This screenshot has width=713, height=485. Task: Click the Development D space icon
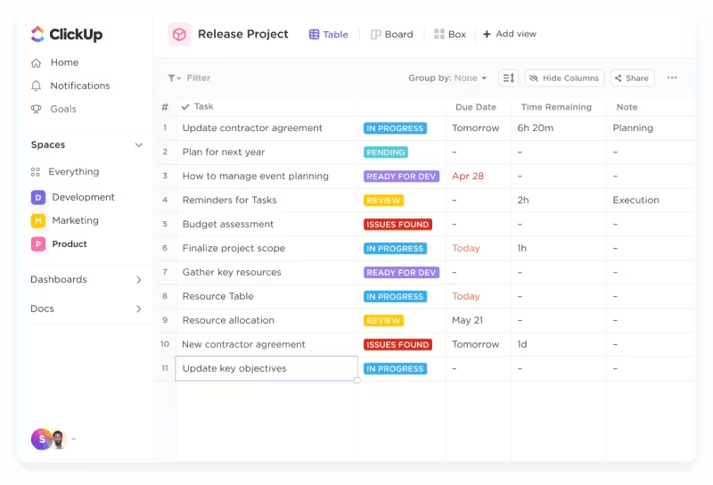pos(38,197)
